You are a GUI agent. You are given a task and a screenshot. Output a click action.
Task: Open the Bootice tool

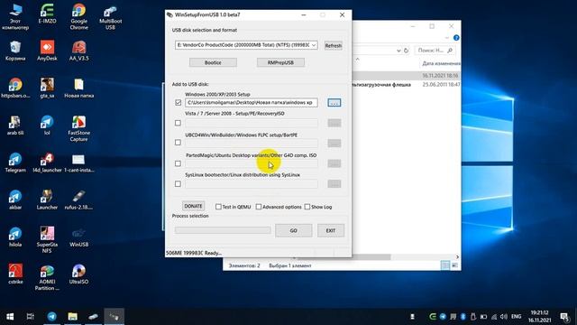[213, 62]
